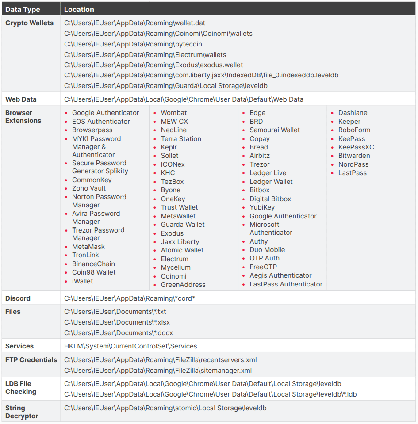Select the "Browser Extensions" row label
The height and width of the screenshot is (424, 418).
pos(23,117)
